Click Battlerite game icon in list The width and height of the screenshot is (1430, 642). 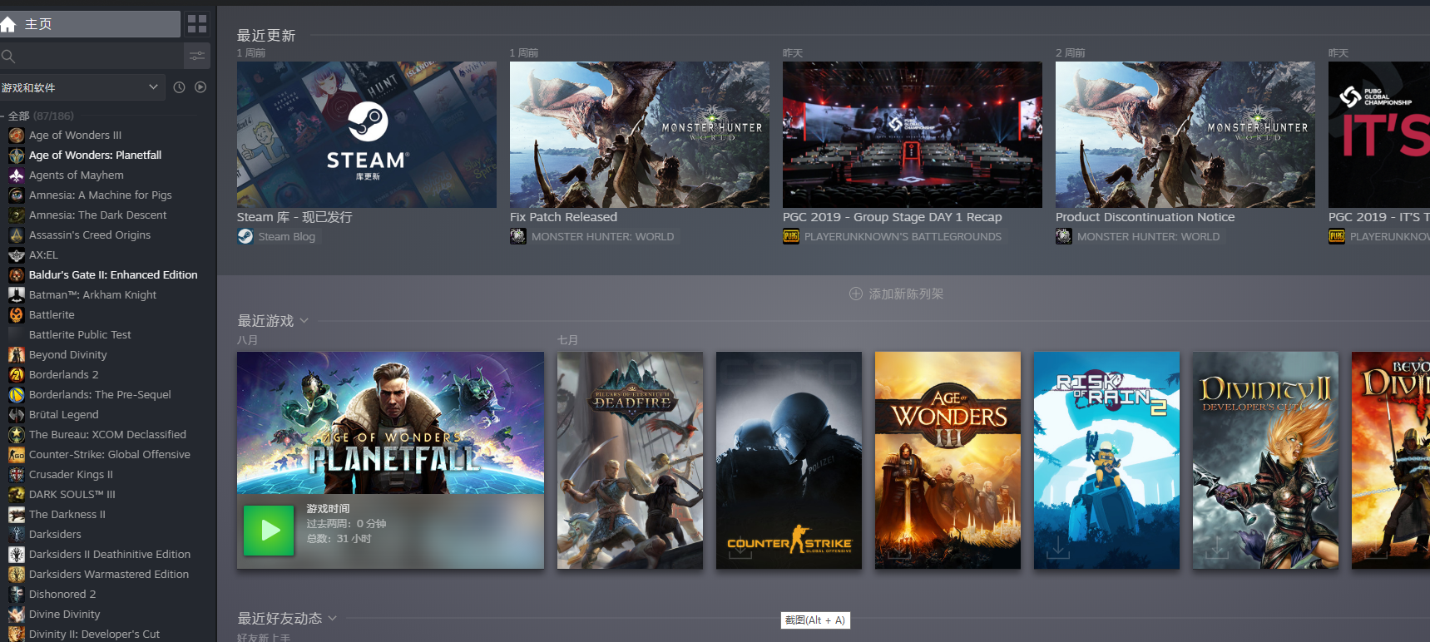pyautogui.click(x=16, y=314)
